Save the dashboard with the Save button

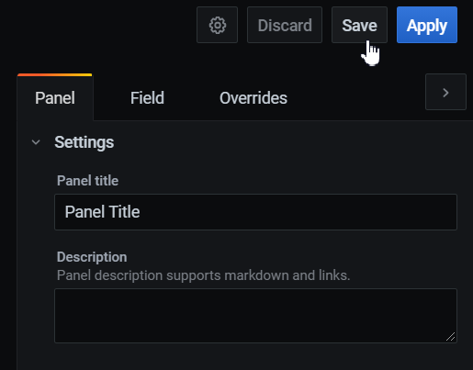359,25
